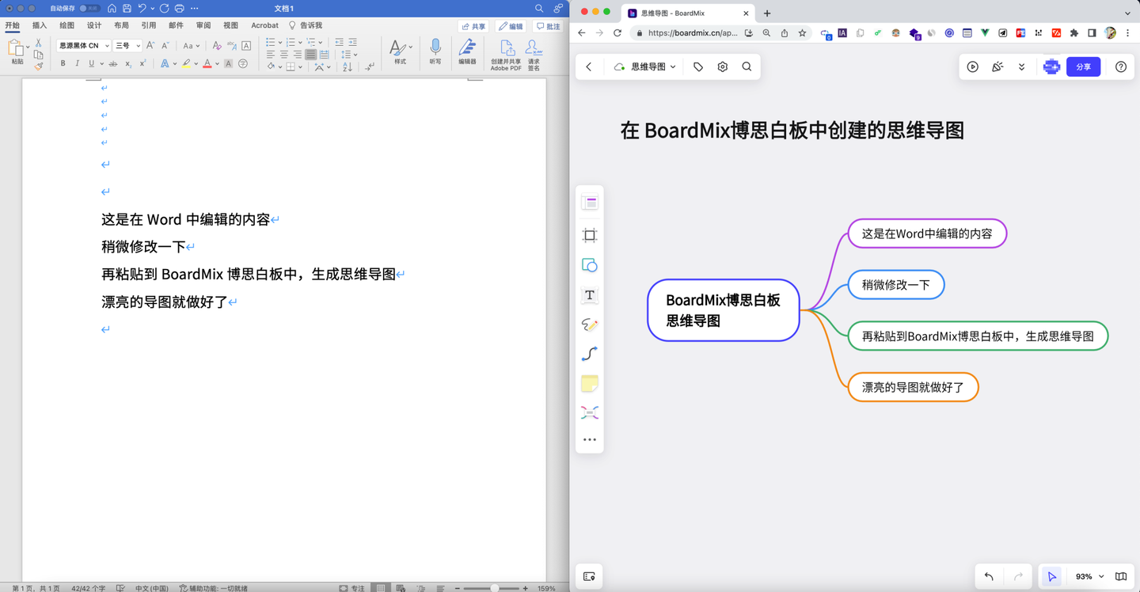This screenshot has height=592, width=1140.
Task: Select the Text tool in BoardMix sidebar
Action: (x=589, y=295)
